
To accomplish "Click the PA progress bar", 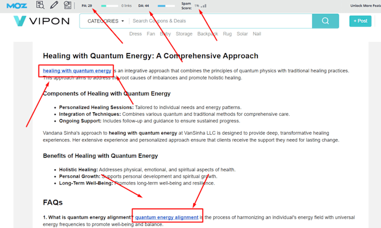I will tap(109, 6).
